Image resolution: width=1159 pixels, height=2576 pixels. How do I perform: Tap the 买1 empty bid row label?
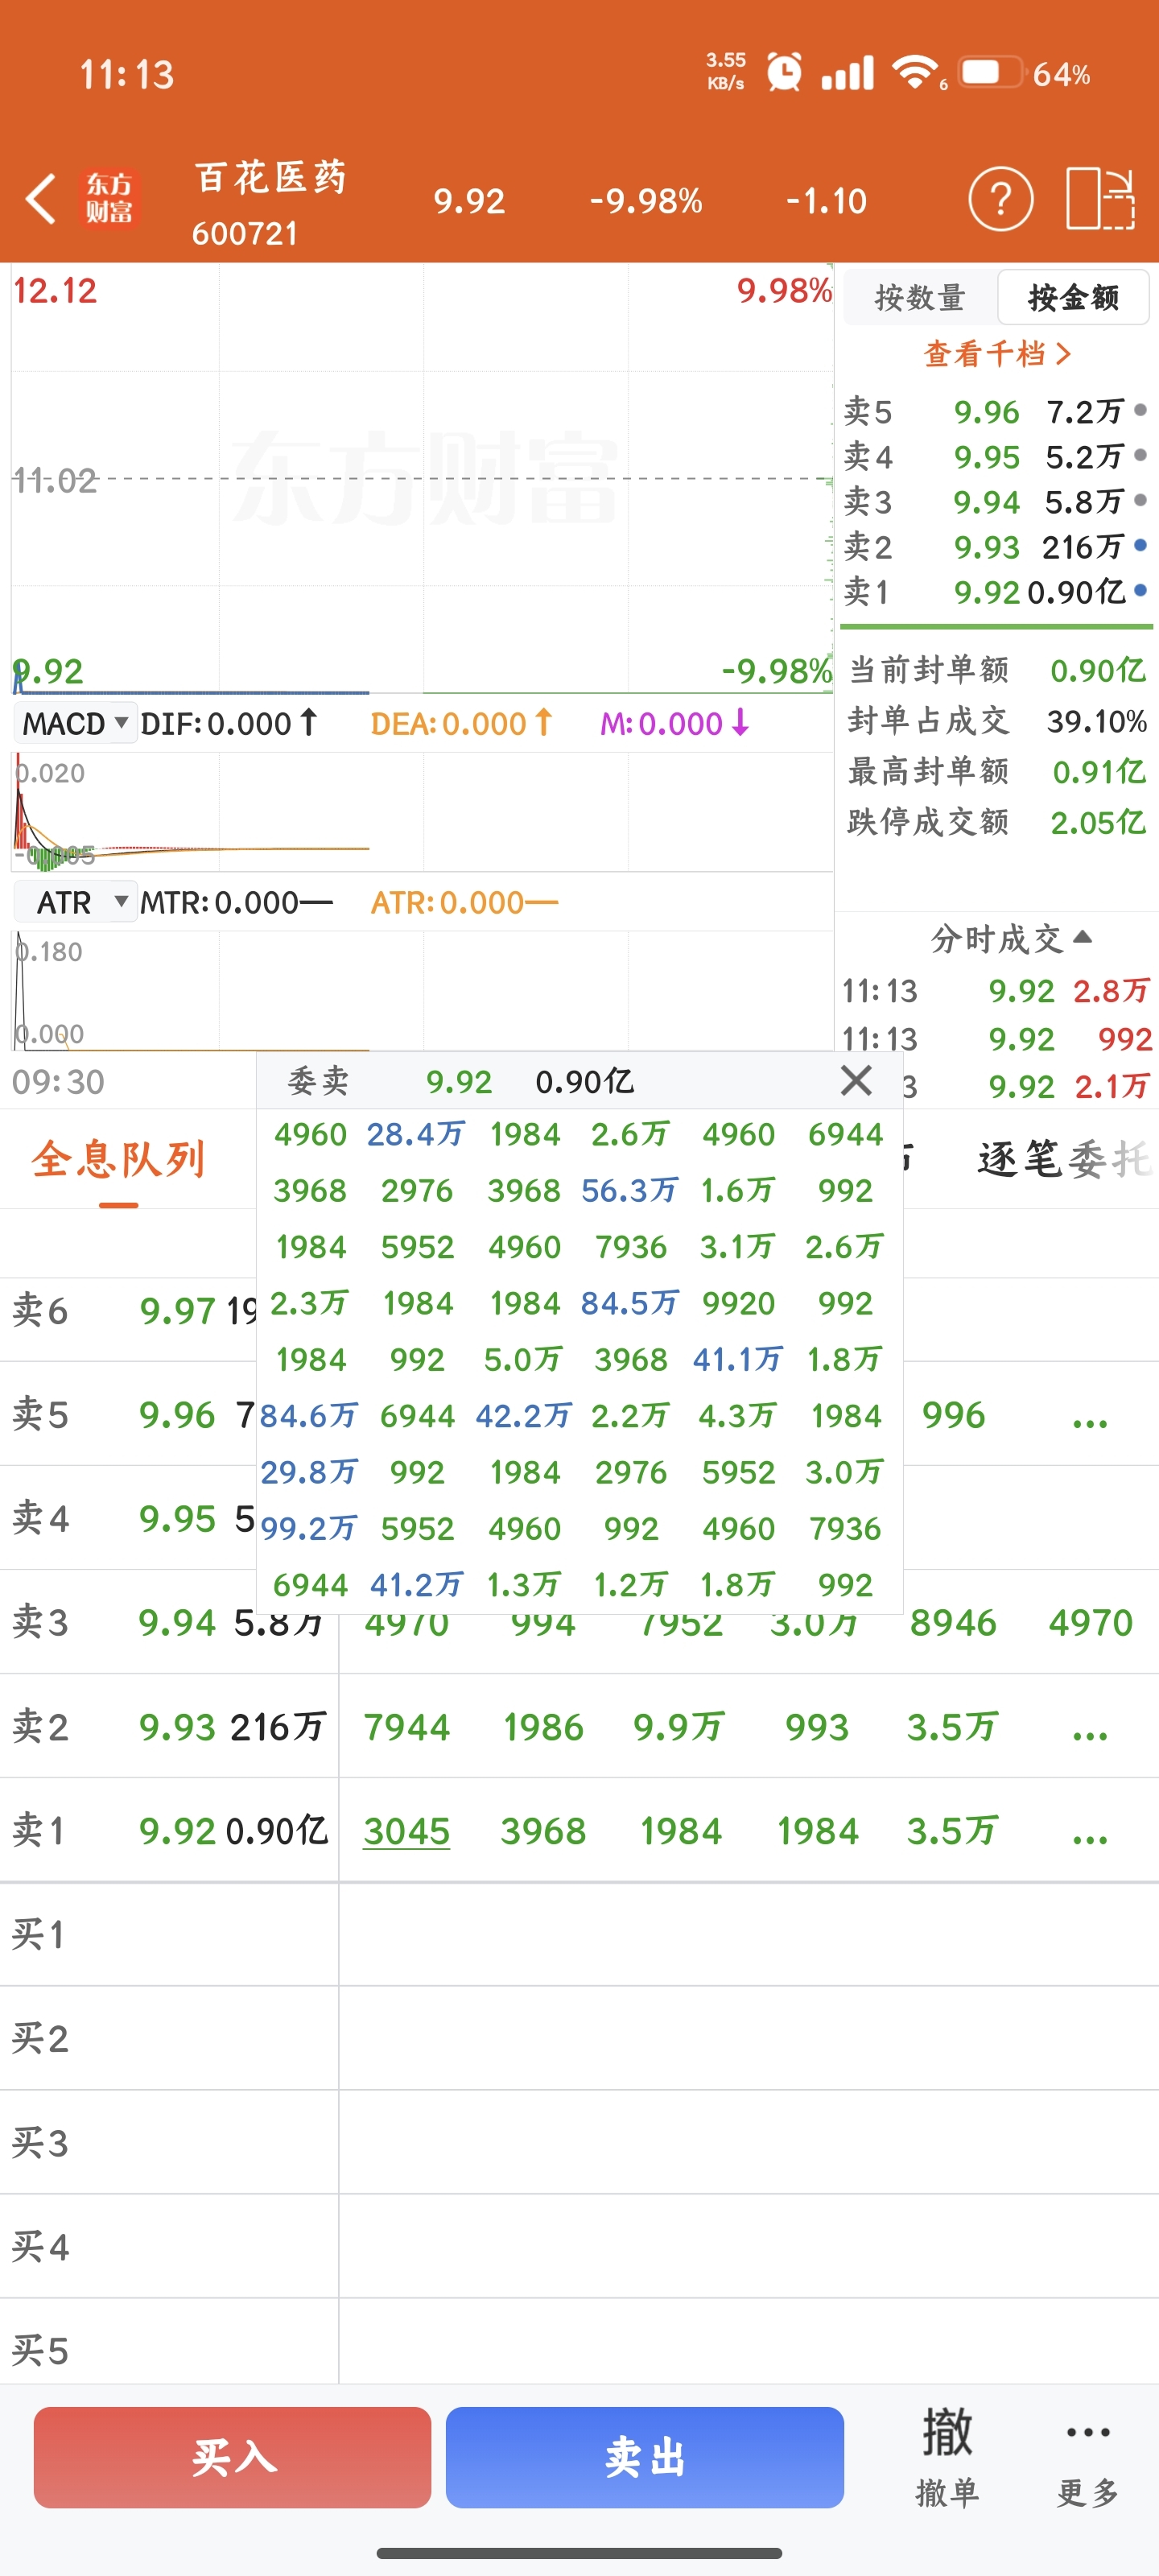[38, 1934]
